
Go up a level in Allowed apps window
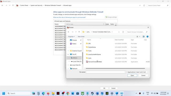point(13,5)
